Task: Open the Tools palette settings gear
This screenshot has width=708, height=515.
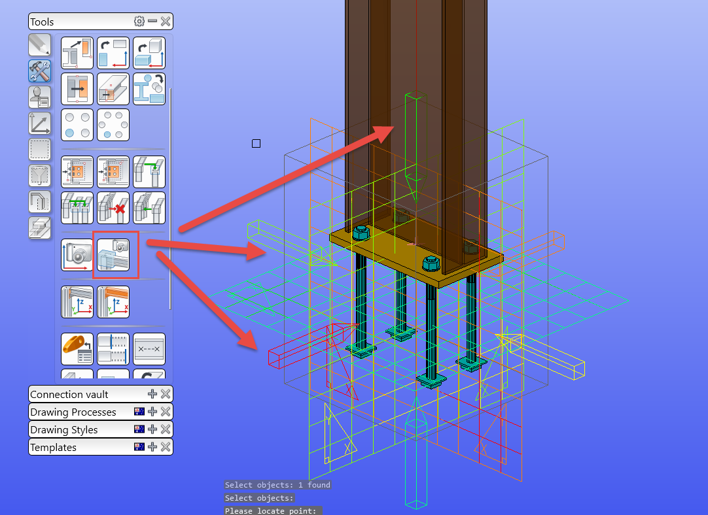Action: point(139,21)
